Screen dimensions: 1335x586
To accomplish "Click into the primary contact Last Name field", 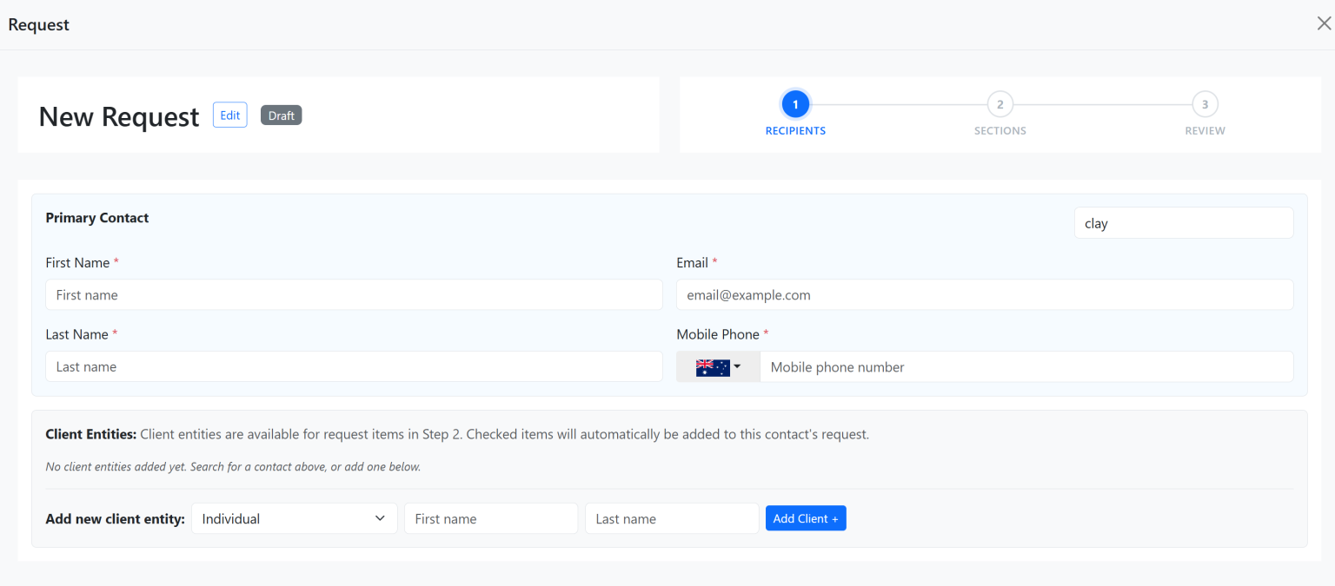I will (354, 367).
